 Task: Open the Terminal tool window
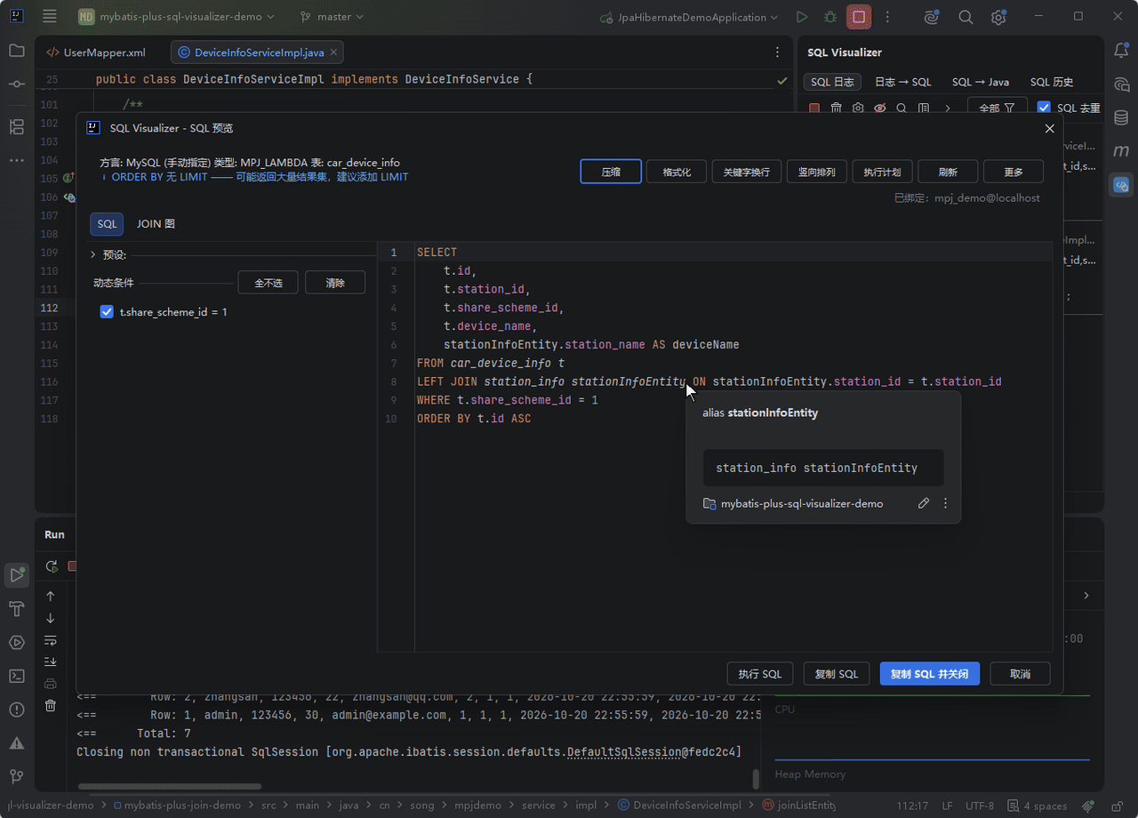click(16, 676)
